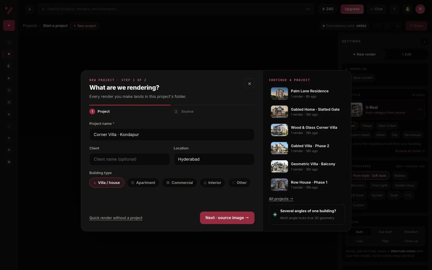
Task: Open the Several angles of one building card
Action: (307, 214)
